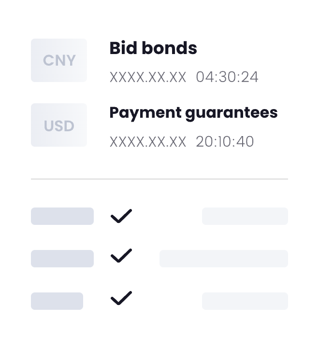This screenshot has height=360, width=319.
Task: Click the second row's dark label placeholder
Action: (62, 259)
